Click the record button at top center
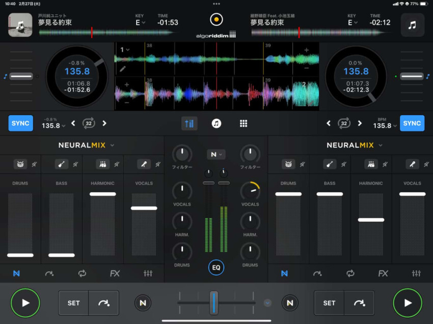The image size is (433, 324). [x=216, y=20]
